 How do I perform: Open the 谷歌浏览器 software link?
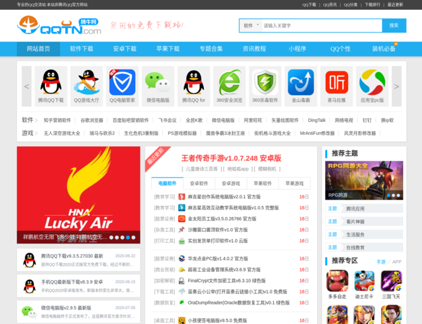(x=92, y=121)
